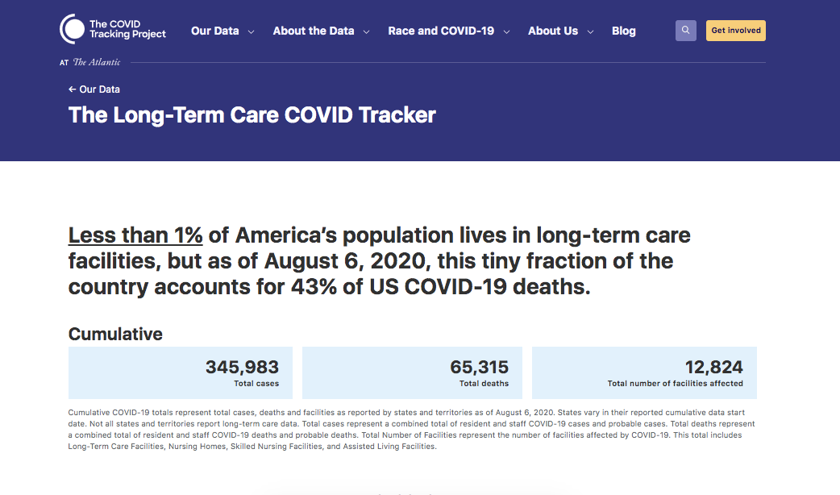Viewport: 840px width, 495px height.
Task: Expand the About the Data chevron
Action: [366, 32]
